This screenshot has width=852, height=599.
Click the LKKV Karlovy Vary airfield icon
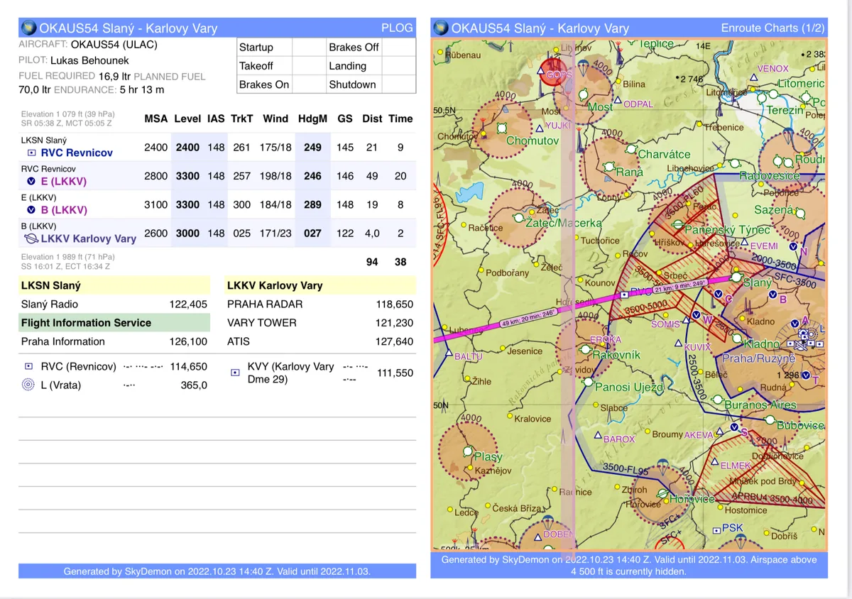[31, 238]
